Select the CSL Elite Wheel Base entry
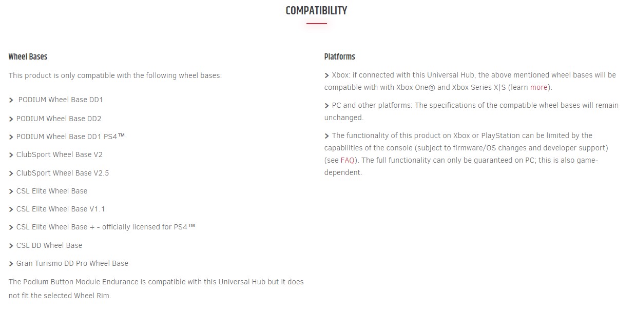This screenshot has height=311, width=635. click(52, 191)
